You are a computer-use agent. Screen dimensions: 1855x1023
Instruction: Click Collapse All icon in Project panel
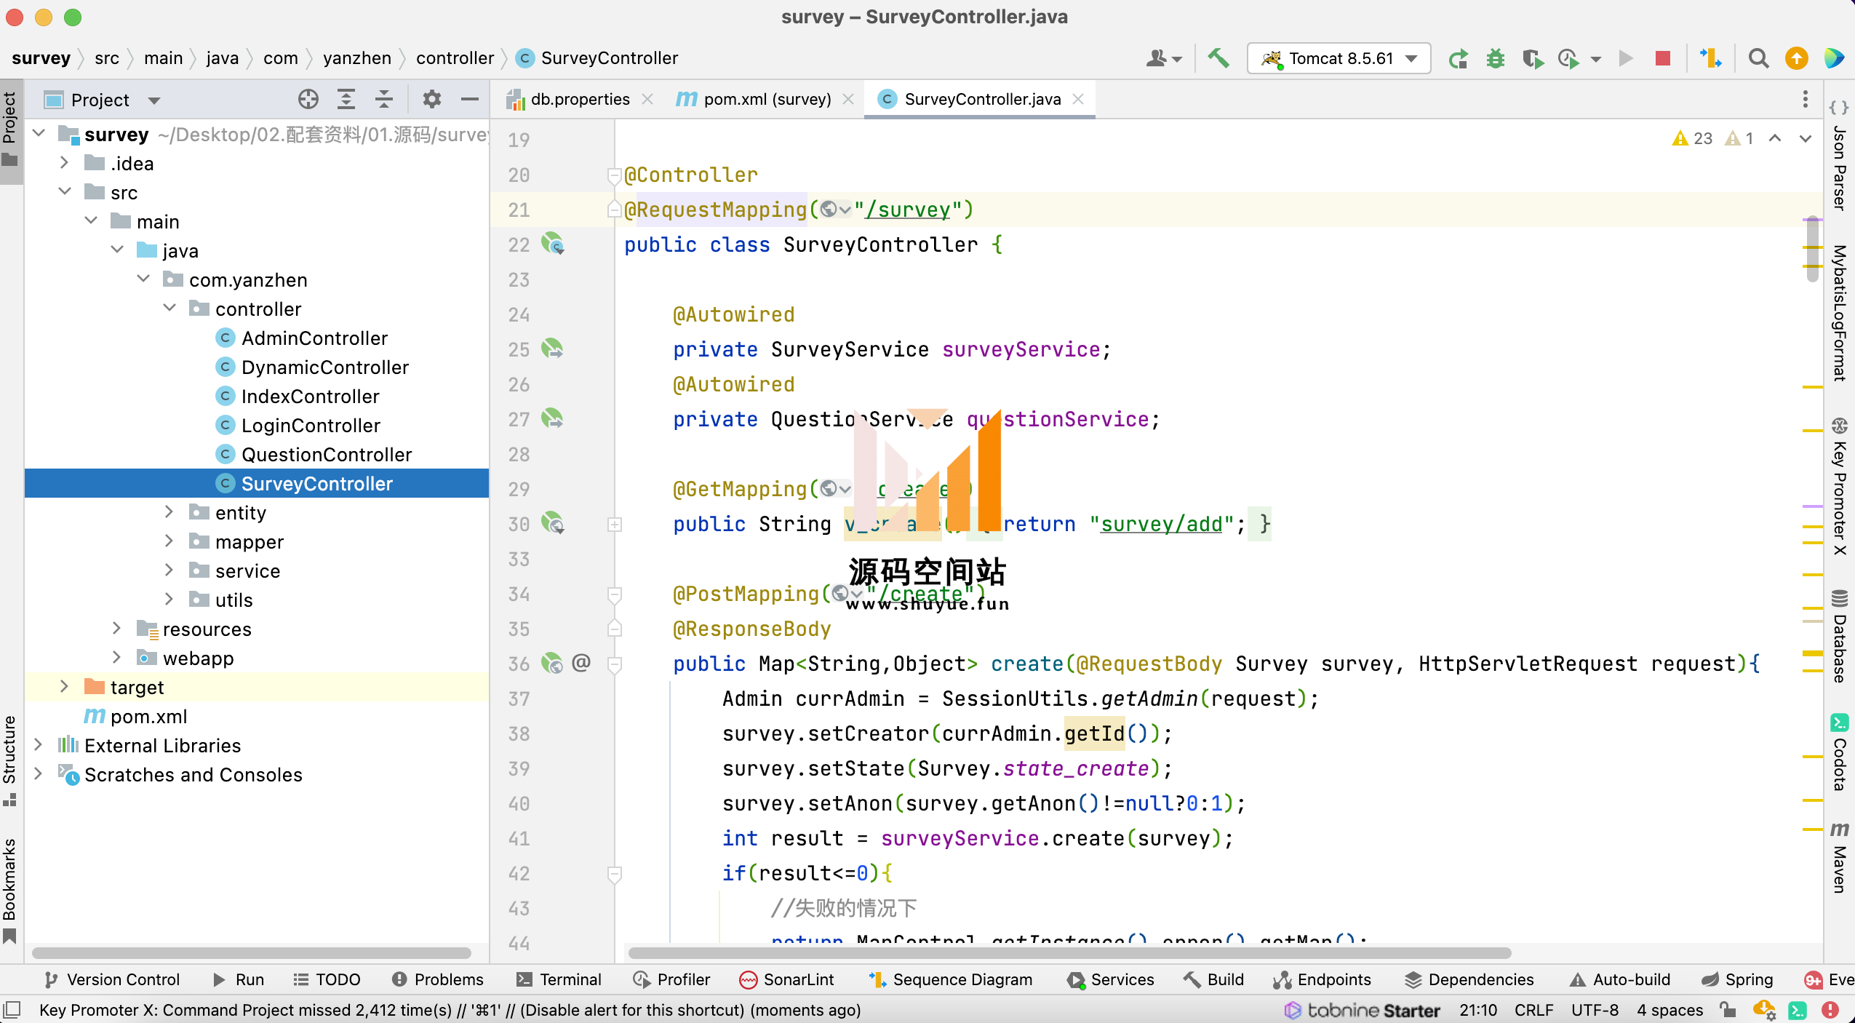point(384,100)
